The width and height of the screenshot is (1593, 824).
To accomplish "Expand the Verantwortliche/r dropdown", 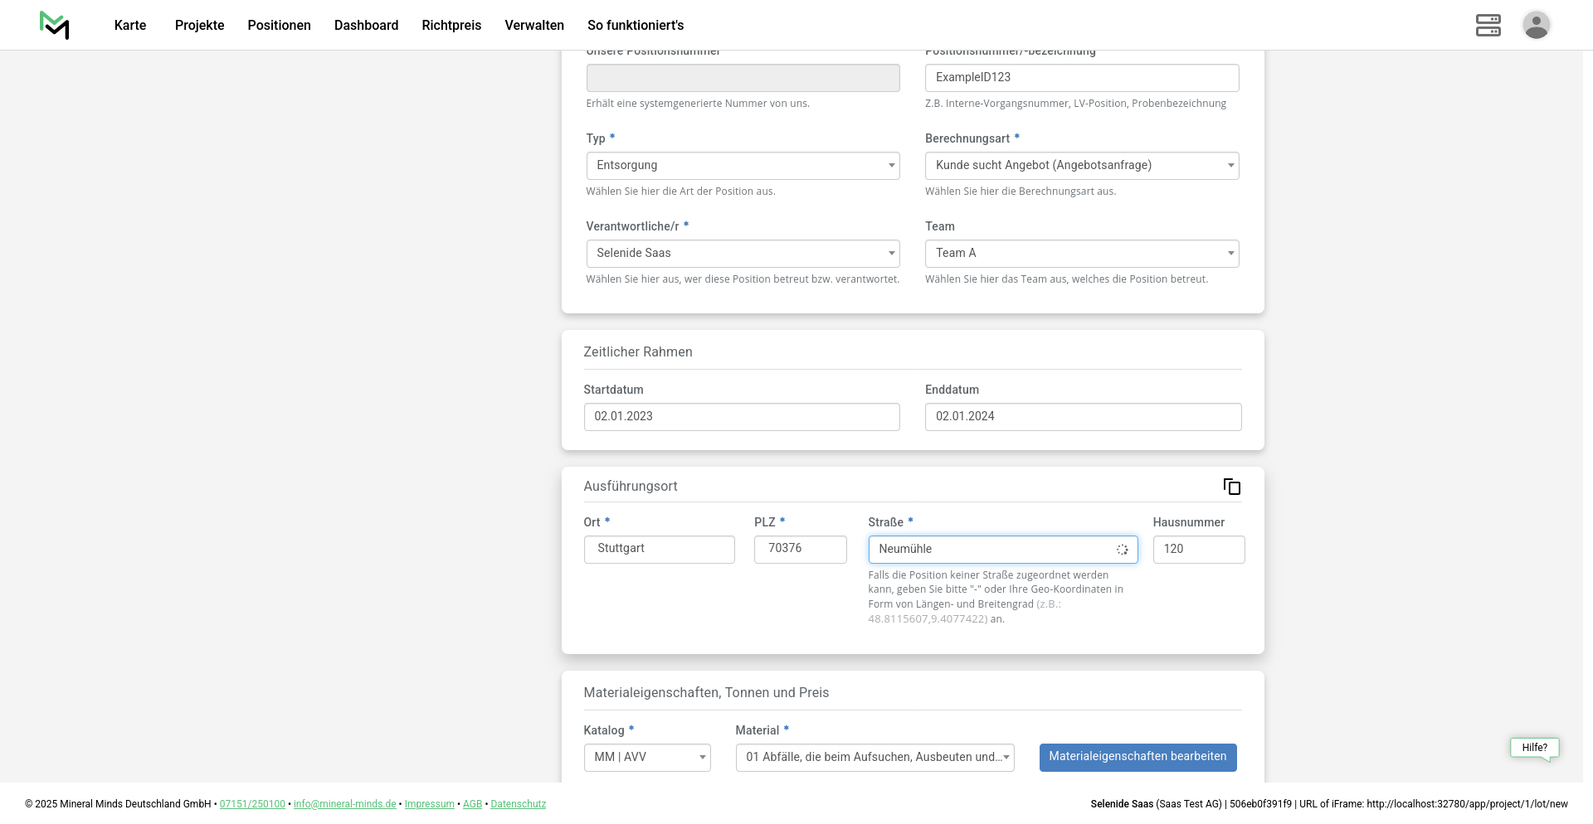I will pos(743,254).
